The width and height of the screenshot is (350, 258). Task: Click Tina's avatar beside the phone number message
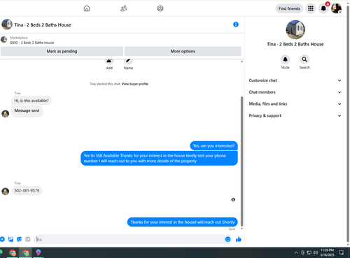[6, 191]
